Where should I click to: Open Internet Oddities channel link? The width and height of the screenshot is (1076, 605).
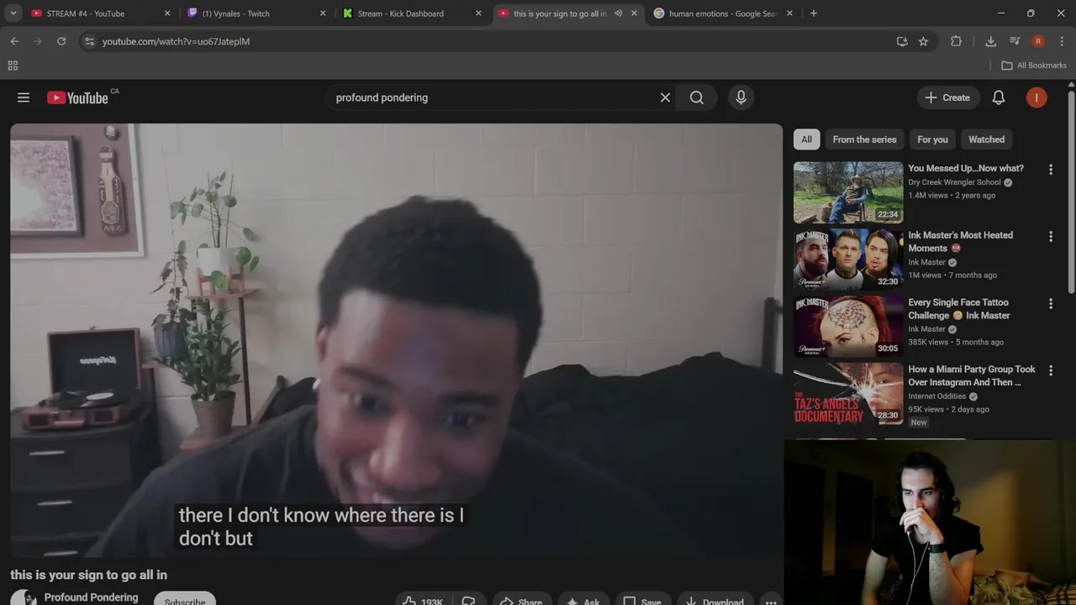click(x=937, y=396)
